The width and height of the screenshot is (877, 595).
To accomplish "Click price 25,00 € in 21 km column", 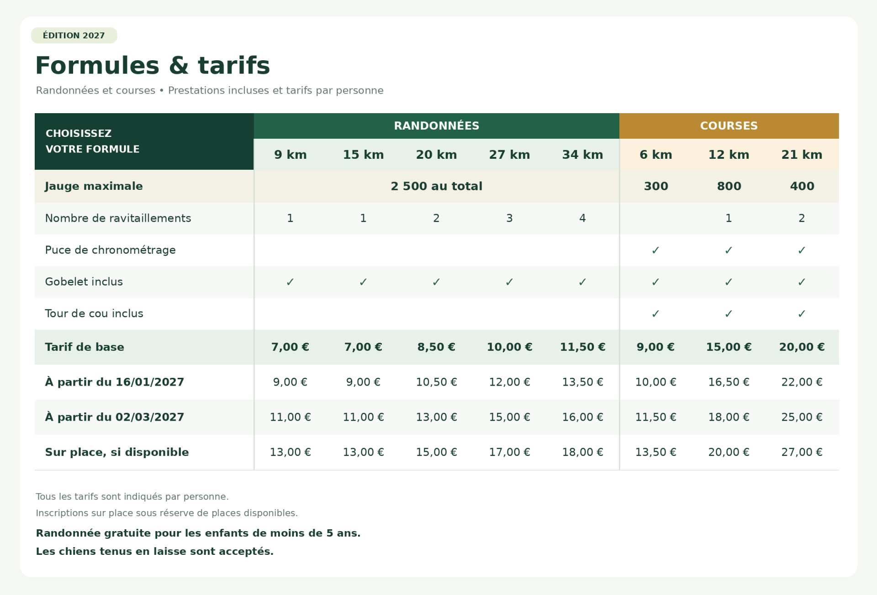I will (802, 417).
